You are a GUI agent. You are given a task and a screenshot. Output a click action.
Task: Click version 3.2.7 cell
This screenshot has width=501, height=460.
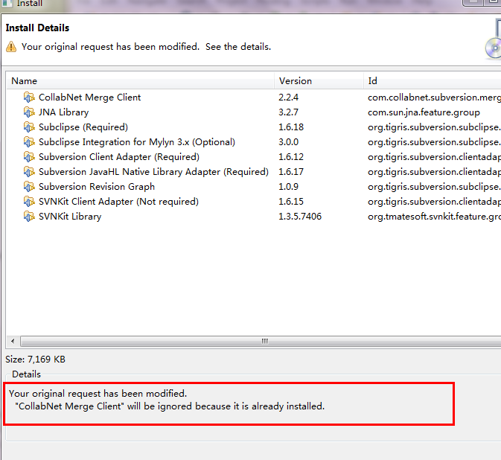(288, 112)
